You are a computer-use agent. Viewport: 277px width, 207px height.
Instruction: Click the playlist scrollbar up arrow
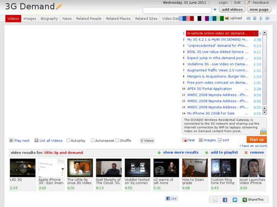[264, 33]
